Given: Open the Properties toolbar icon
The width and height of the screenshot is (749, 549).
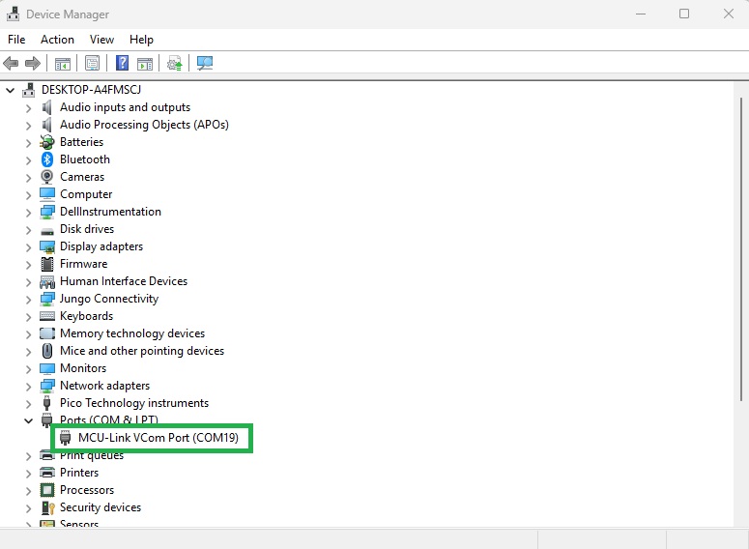Looking at the screenshot, I should click(92, 63).
